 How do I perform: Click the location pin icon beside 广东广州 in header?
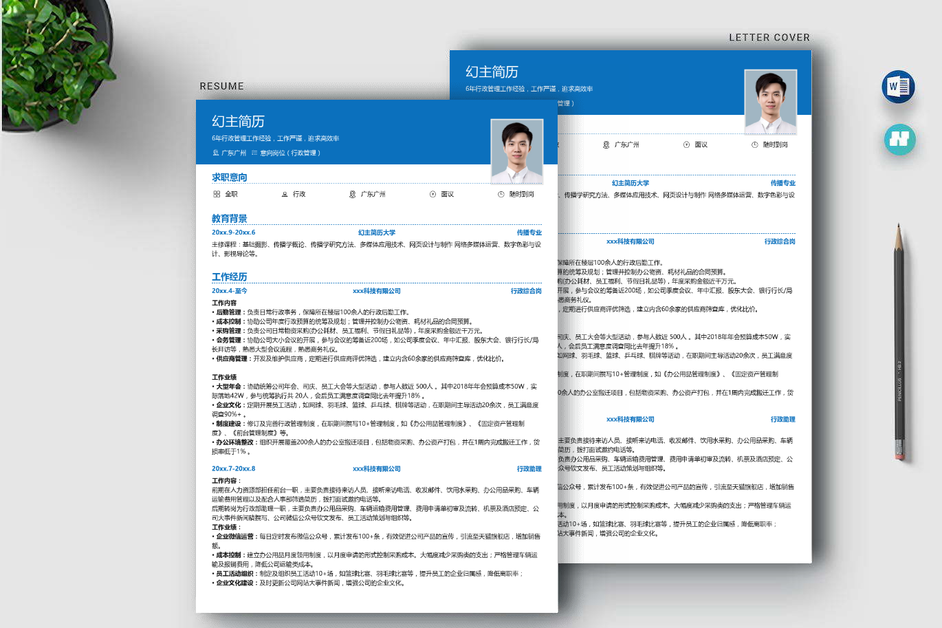[215, 153]
